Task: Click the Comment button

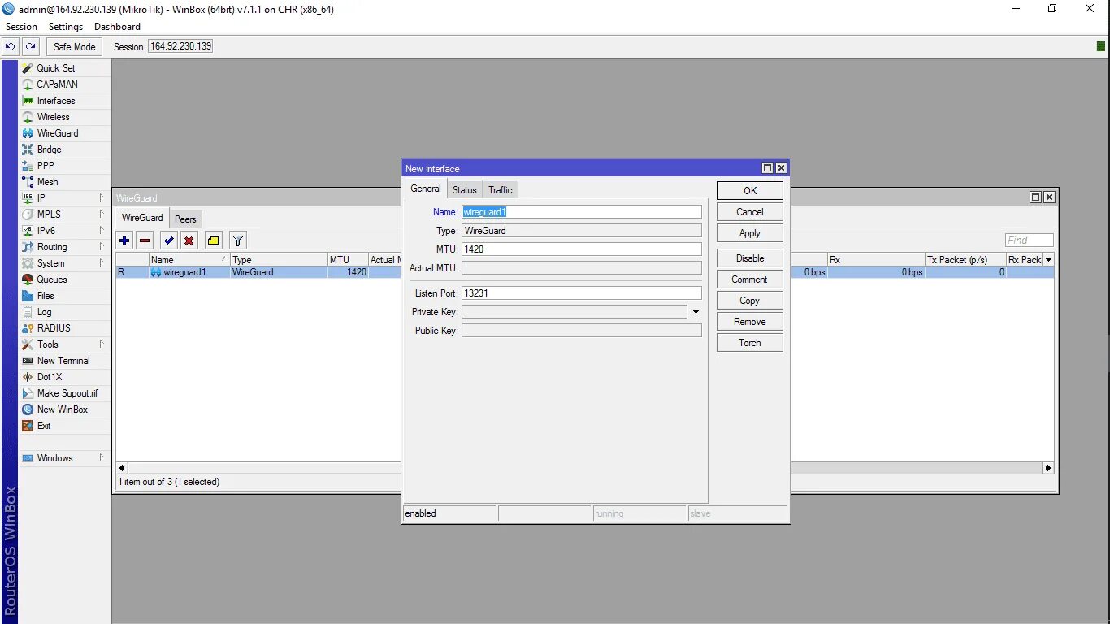Action: coord(750,279)
